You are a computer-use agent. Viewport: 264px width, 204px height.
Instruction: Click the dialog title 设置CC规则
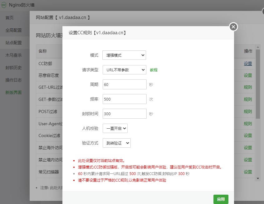pos(97,33)
